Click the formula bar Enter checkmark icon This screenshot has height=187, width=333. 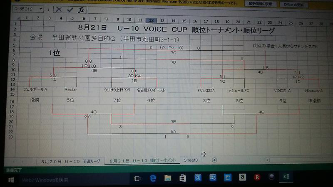[70, 9]
